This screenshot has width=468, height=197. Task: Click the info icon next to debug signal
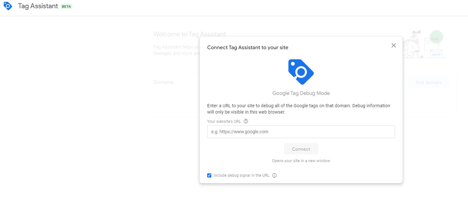point(274,175)
